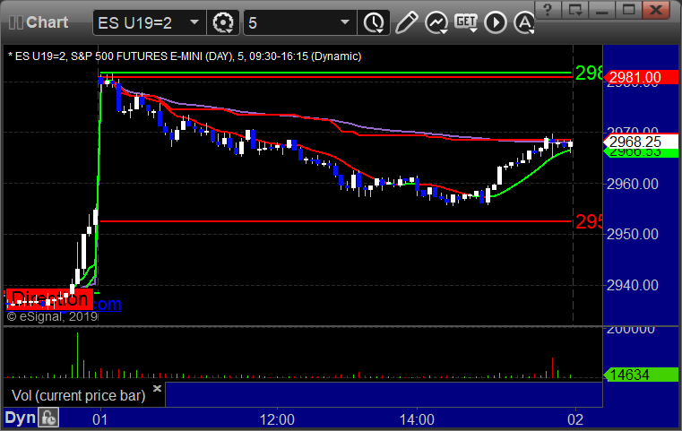Toggle the lock icon beside Dyn
This screenshot has width=682, height=431.
(48, 418)
